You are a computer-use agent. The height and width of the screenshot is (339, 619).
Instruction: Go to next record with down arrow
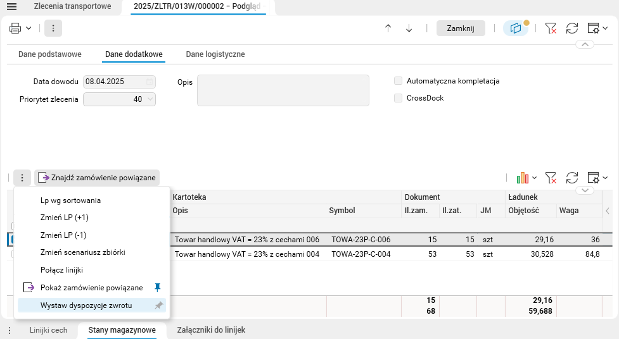point(409,28)
